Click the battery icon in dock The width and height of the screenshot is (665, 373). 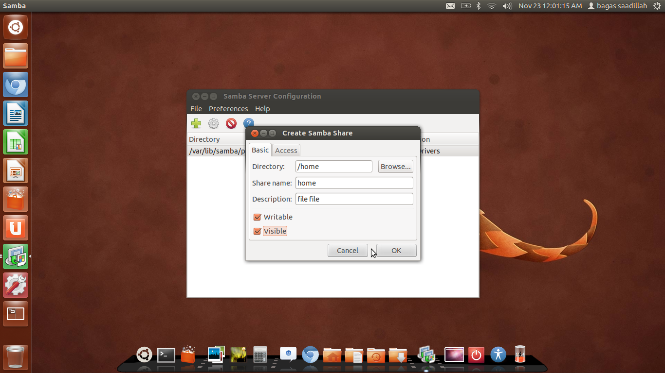click(520, 355)
